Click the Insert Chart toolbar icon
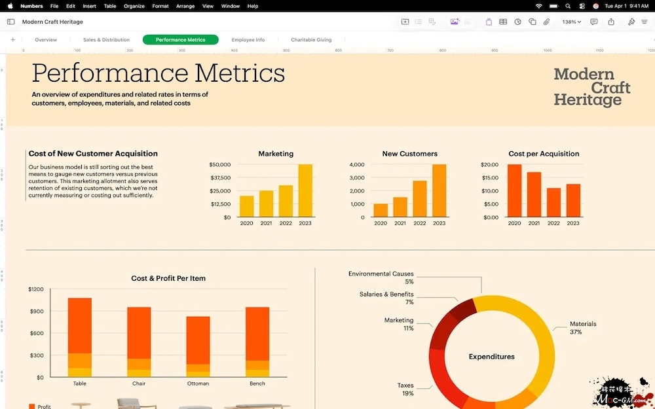The image size is (655, 409). 517,22
